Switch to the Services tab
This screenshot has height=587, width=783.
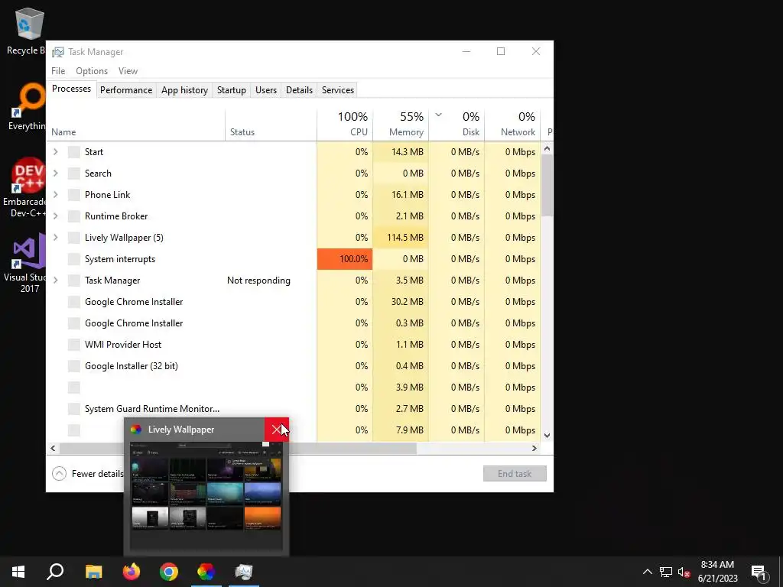pos(337,90)
